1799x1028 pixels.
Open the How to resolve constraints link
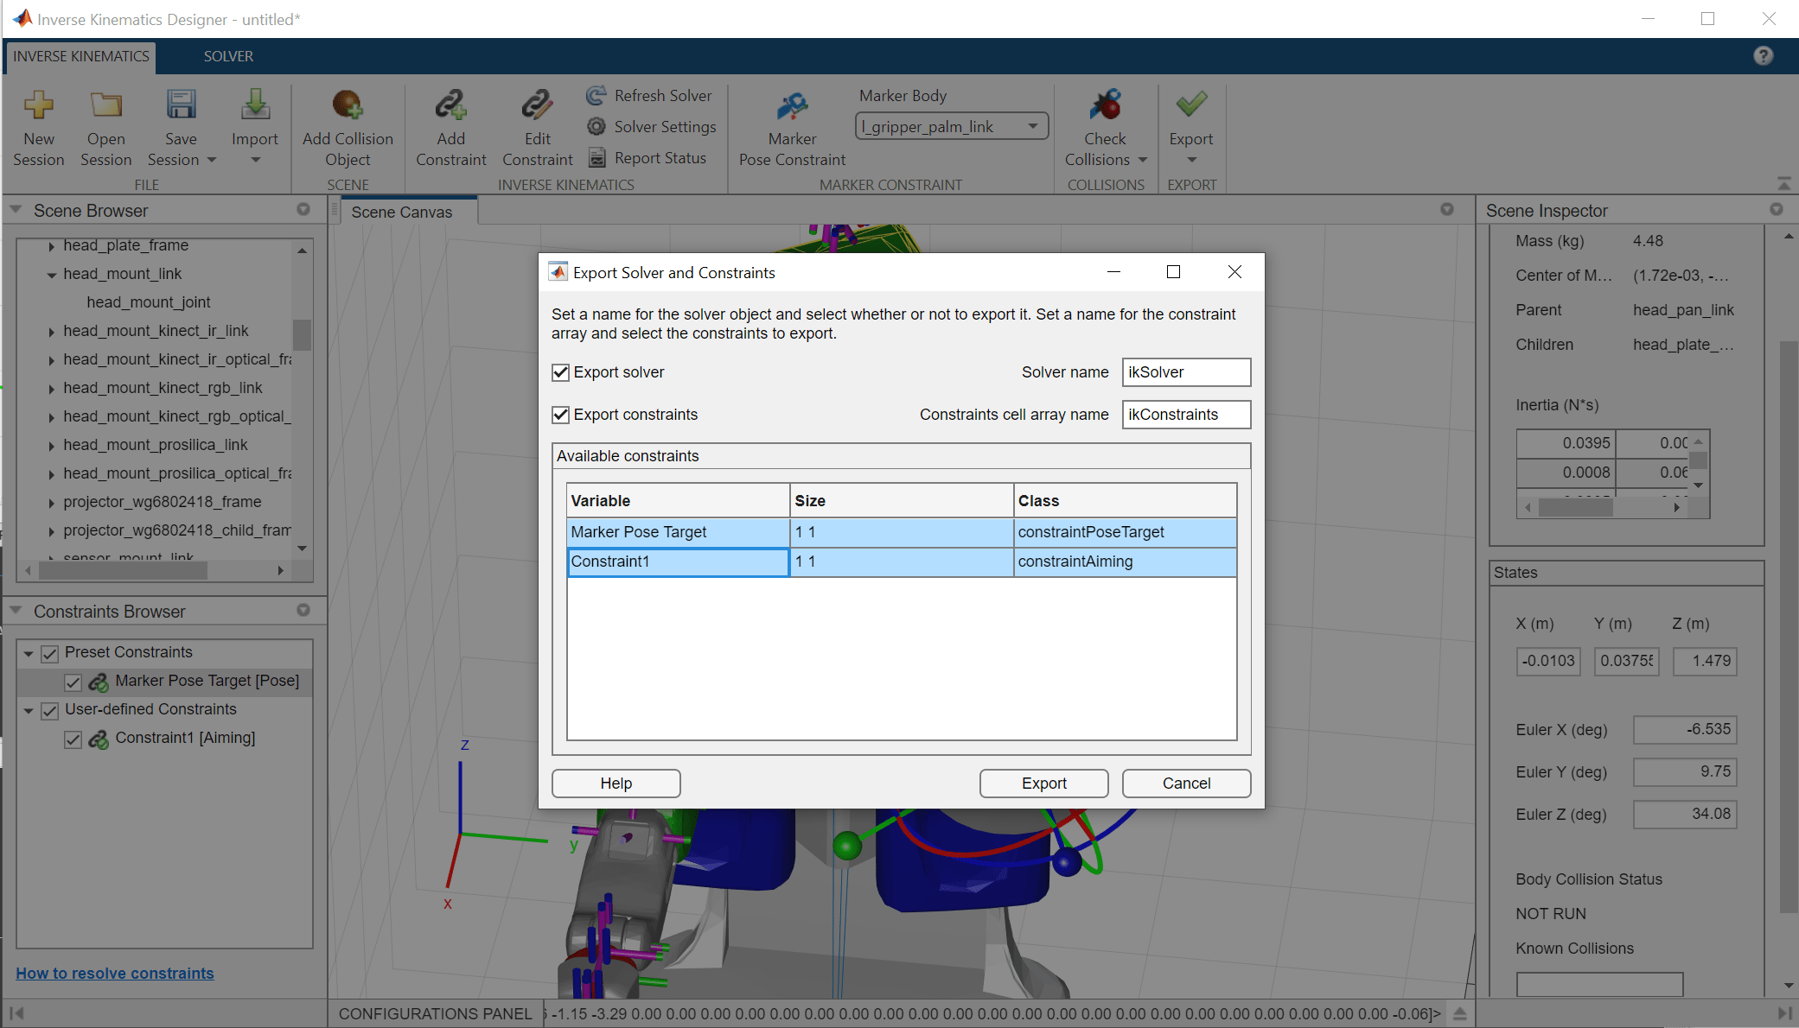115,974
